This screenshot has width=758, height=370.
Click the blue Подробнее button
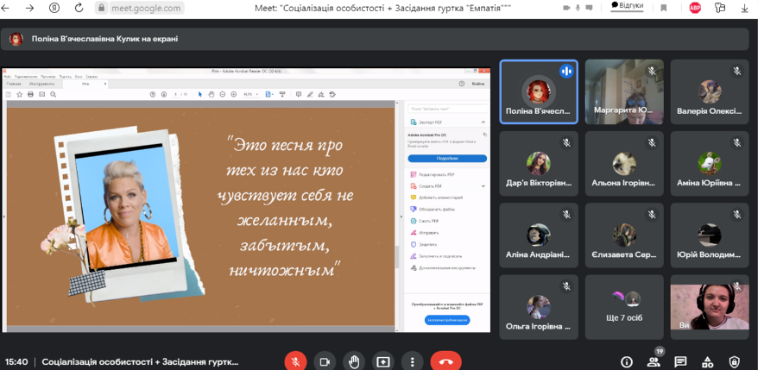(447, 159)
